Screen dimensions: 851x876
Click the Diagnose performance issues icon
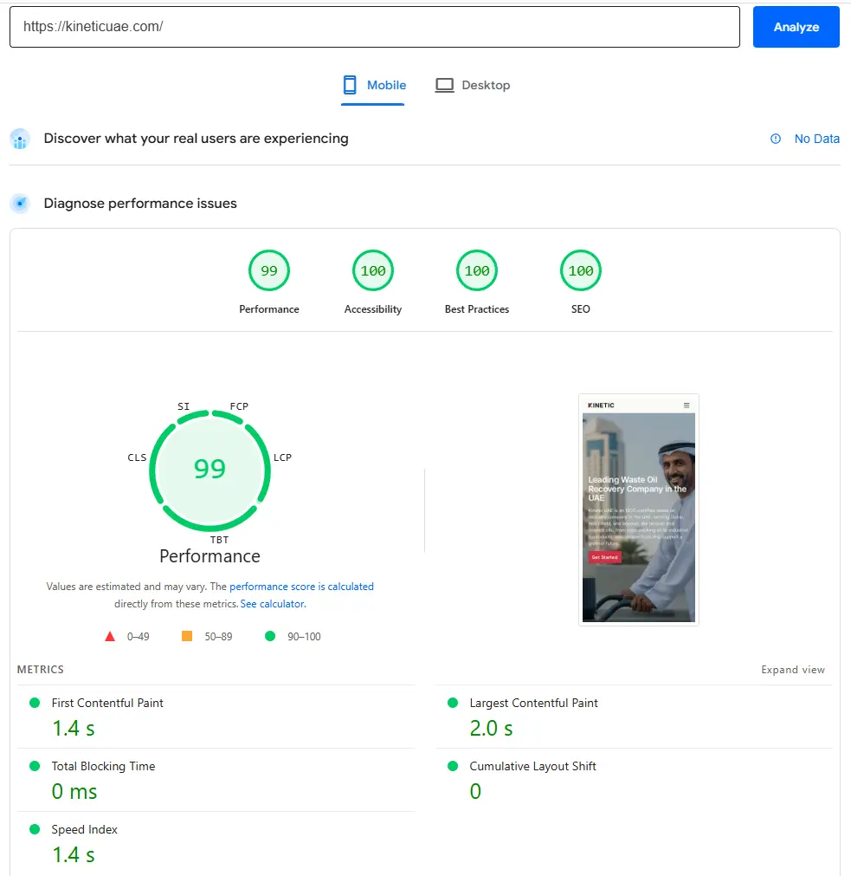tap(20, 204)
